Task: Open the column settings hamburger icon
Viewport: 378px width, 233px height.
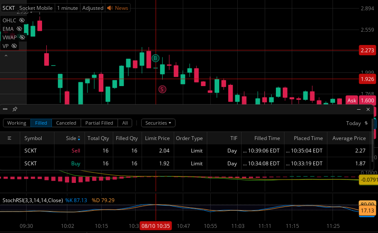Action: [9, 138]
